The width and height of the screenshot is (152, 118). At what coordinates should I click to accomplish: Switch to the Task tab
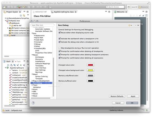[x=18, y=61]
